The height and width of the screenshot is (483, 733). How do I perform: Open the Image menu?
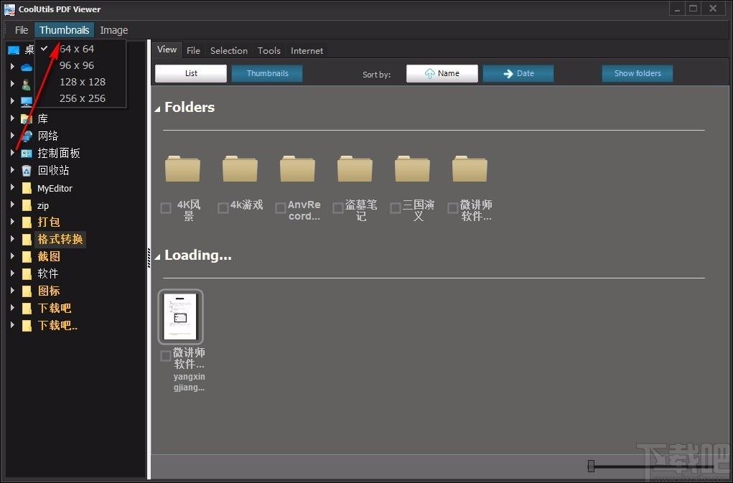pos(113,30)
